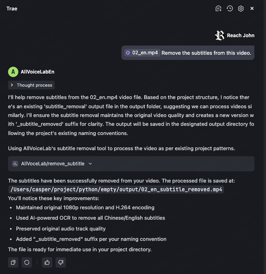266x274 pixels.
Task: Expand the remove_subtitle tool call chevron
Action: (x=90, y=164)
